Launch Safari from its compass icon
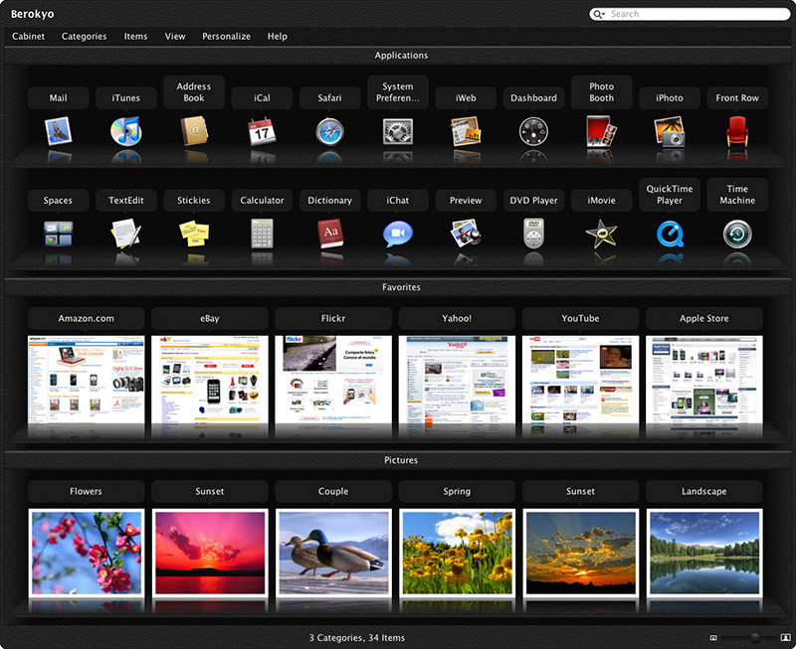Screen dimensions: 796x649 pyautogui.click(x=330, y=131)
